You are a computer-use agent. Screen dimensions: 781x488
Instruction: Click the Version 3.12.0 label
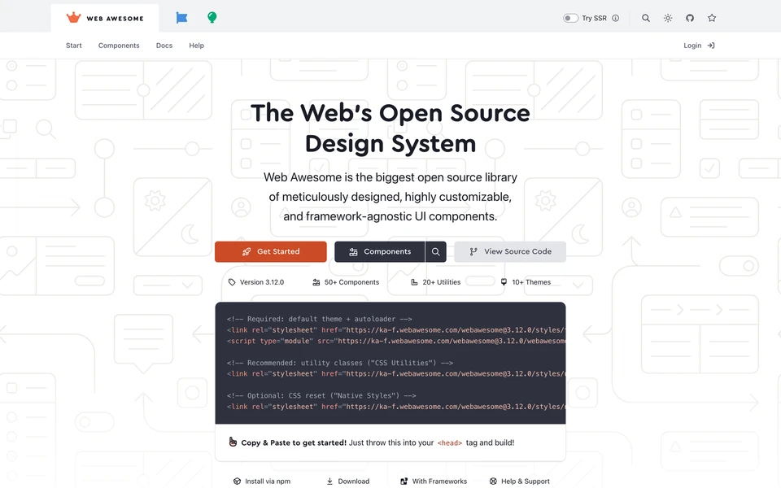coord(256,282)
